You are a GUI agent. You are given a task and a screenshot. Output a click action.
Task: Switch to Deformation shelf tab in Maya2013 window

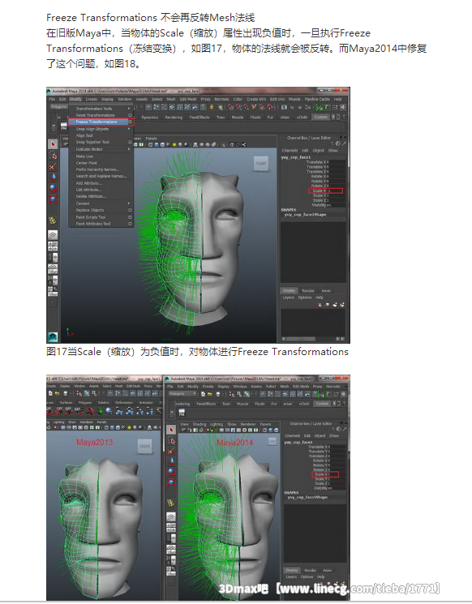(x=124, y=403)
